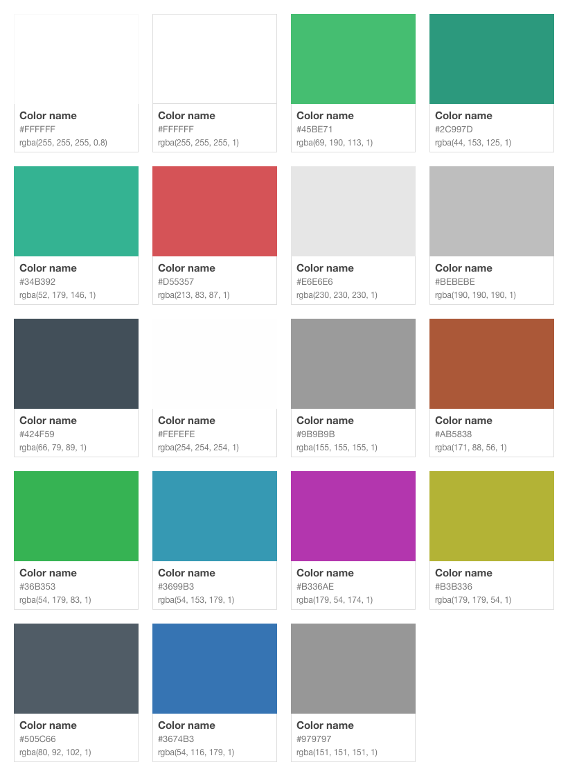Select the light gray #E6E6E6 swatch
568x776 pixels.
(353, 211)
